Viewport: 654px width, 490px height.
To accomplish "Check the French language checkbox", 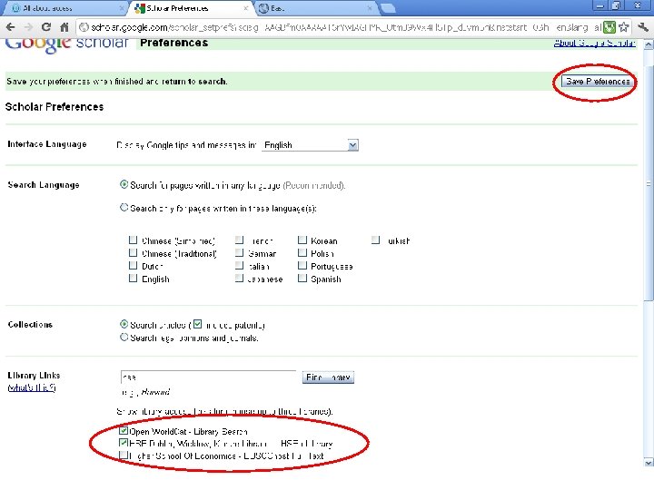I will click(240, 240).
